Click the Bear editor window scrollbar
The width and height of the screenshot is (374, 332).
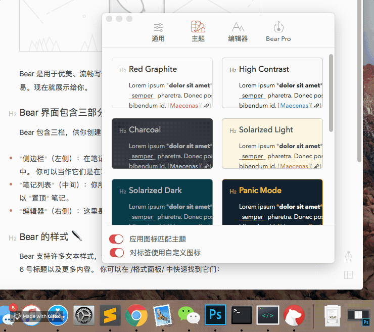click(x=359, y=81)
